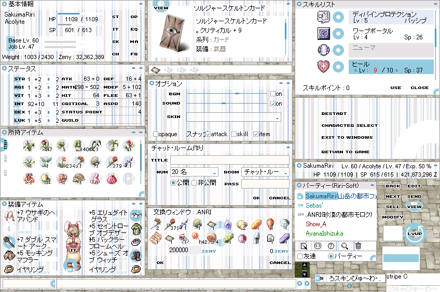Select the Saint Robe armor icon
The image size is (440, 292).
click(x=136, y=229)
